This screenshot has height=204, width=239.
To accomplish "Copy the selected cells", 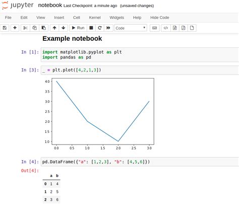I will point(34,28).
